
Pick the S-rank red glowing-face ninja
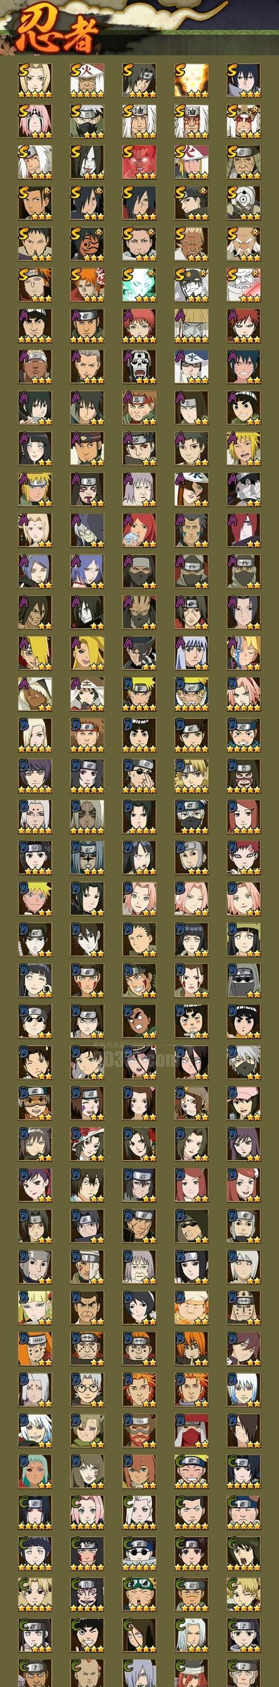139,161
